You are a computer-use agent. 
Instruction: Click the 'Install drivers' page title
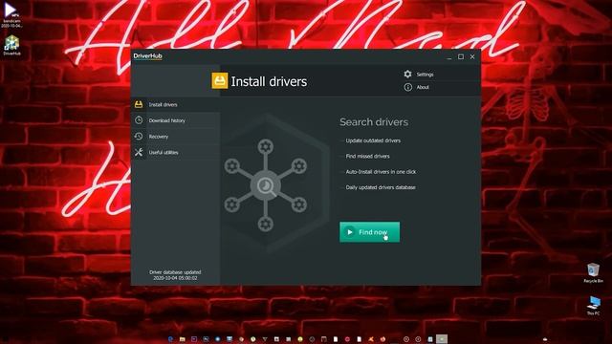269,81
